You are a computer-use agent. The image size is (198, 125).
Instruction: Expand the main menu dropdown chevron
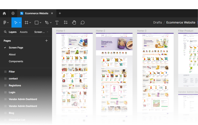pyautogui.click(x=8, y=23)
